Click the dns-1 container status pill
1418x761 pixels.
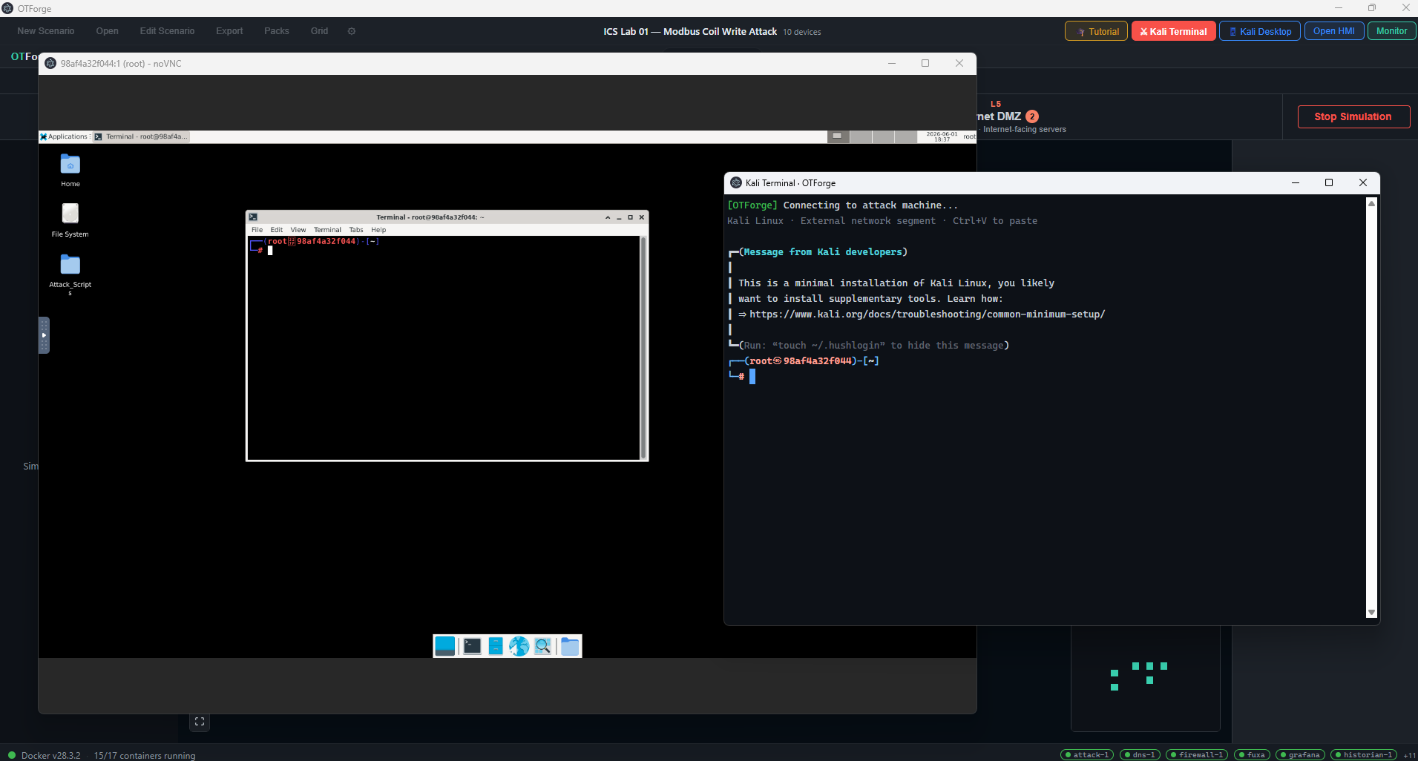click(1140, 755)
